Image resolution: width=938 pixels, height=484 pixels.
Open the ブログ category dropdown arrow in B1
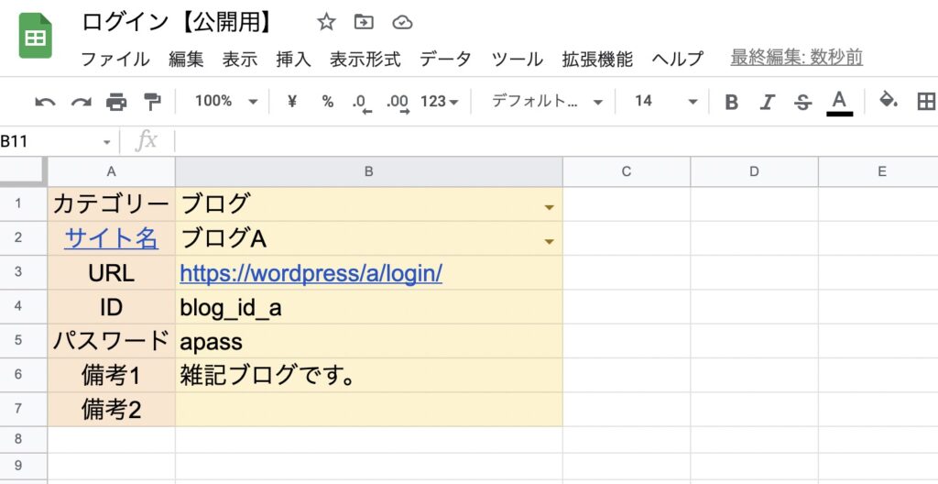(550, 208)
